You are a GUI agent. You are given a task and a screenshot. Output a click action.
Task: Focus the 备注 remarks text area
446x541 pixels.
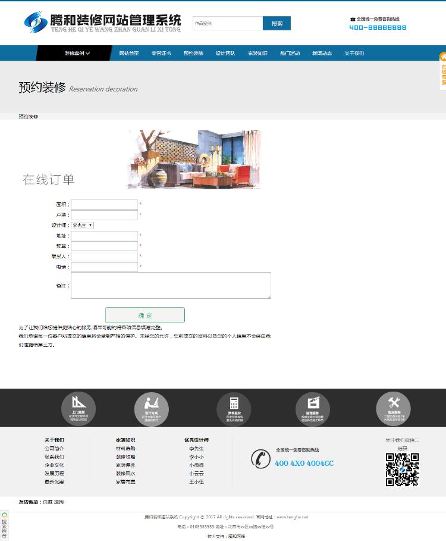click(171, 285)
